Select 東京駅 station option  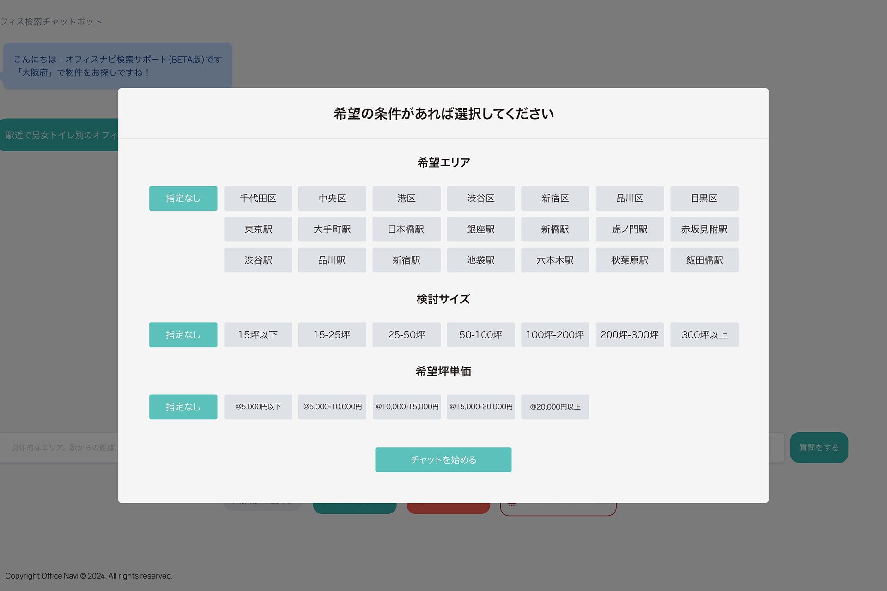click(x=258, y=229)
